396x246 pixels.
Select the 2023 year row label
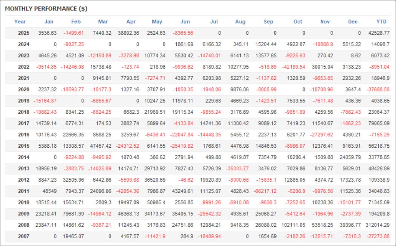coord(23,55)
